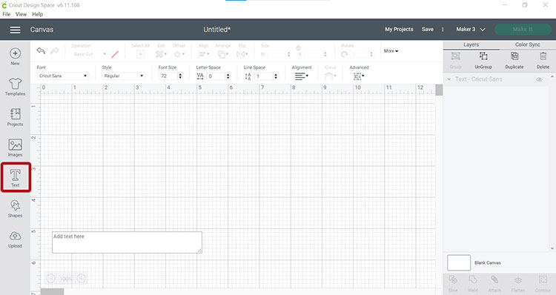
Task: Click the Rotate icon
Action: (x=344, y=54)
